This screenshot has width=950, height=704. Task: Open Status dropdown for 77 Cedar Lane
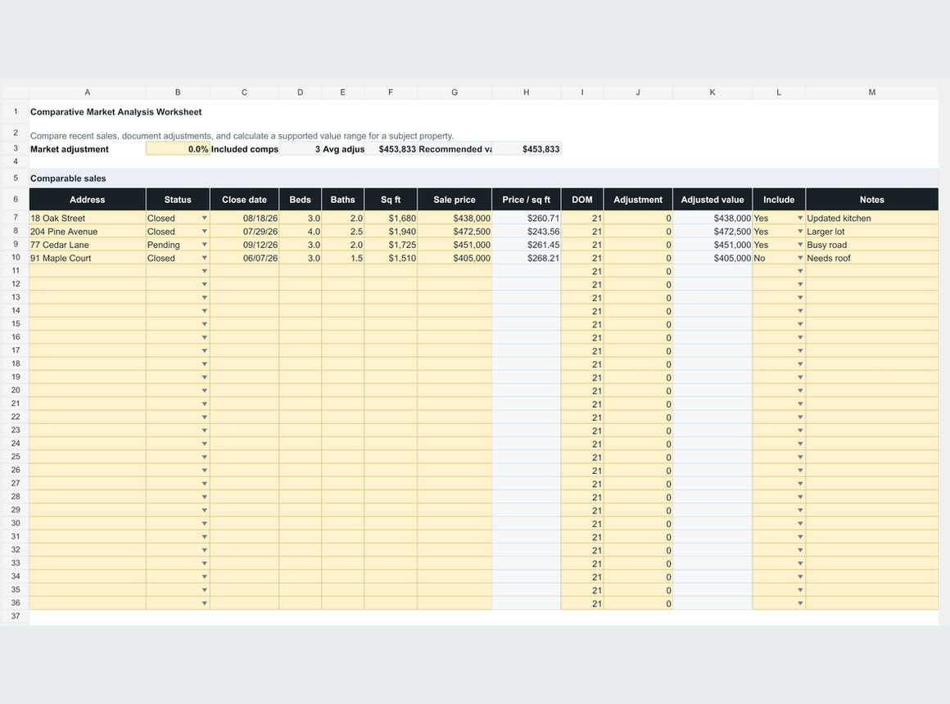tap(204, 245)
